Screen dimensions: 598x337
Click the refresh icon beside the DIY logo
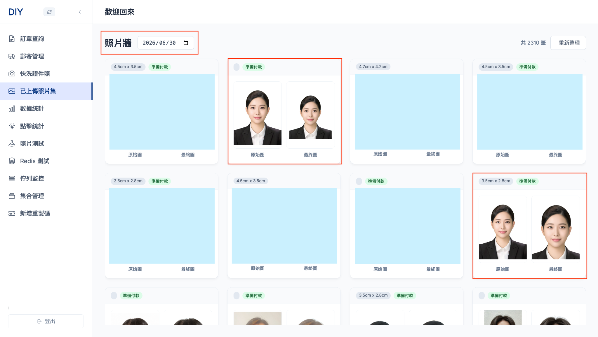click(49, 12)
